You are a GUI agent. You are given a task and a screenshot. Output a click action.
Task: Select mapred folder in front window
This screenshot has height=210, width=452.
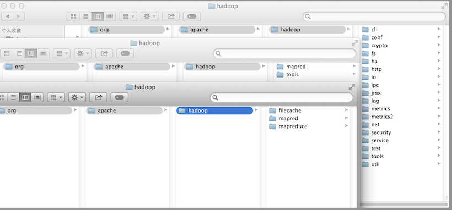[x=309, y=118]
